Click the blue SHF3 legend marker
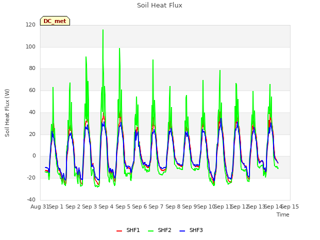 182,231
